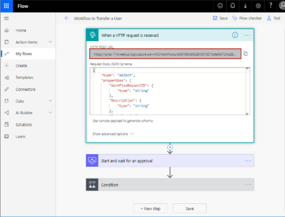Click Save in the top toolbar
Image resolution: width=285 pixels, height=217 pixels.
[x=220, y=18]
